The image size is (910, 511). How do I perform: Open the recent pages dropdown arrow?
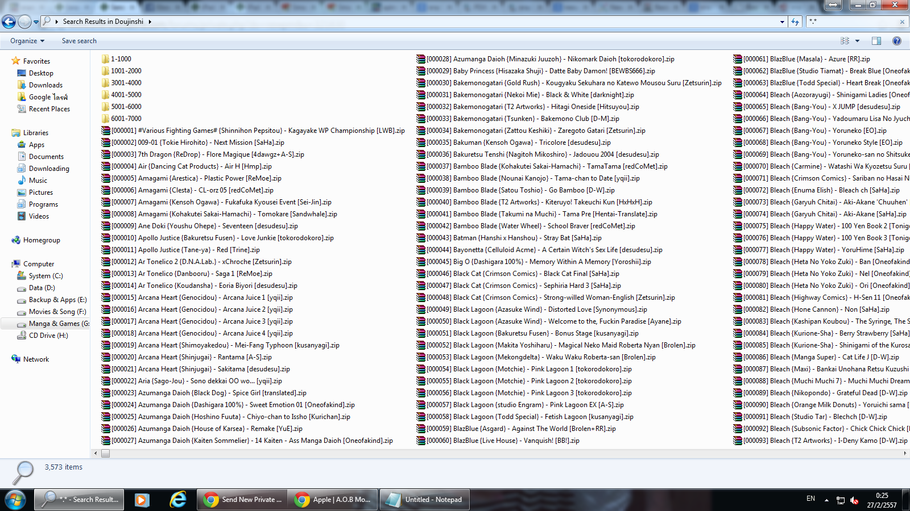click(x=36, y=22)
